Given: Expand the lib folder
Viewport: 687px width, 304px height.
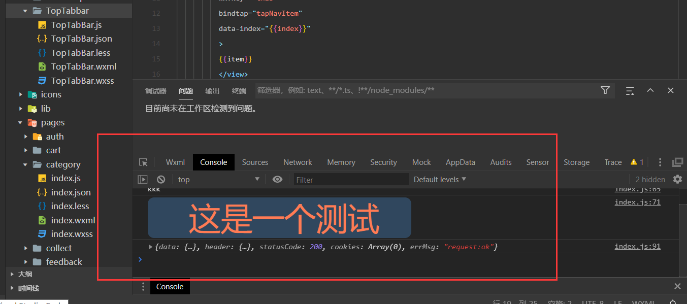Looking at the screenshot, I should (x=21, y=109).
